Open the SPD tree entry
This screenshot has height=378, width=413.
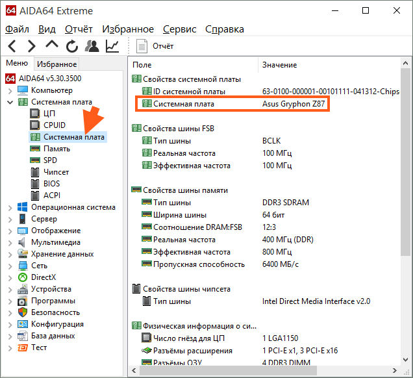pos(50,160)
